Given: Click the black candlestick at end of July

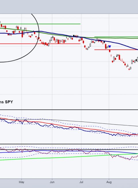Looking at the screenshot, I should [104, 42].
